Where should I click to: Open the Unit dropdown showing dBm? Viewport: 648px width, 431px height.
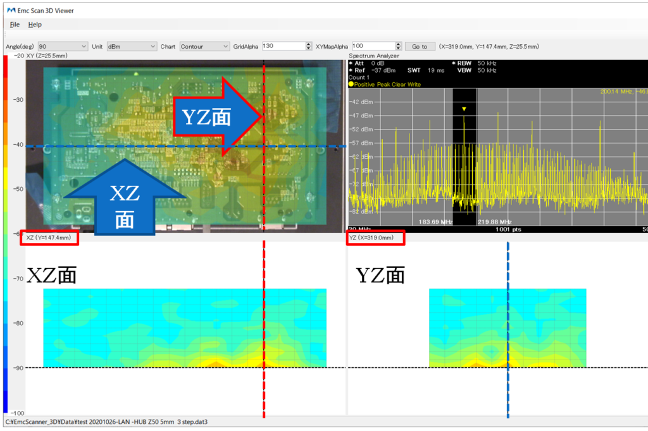coord(131,46)
